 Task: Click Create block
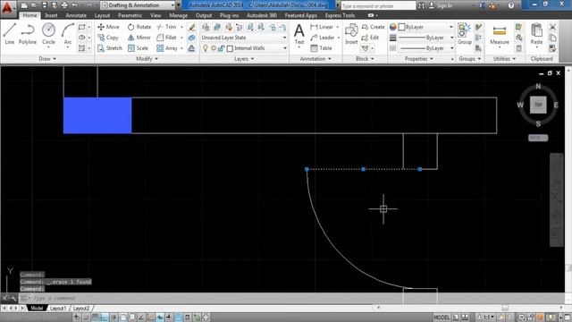click(x=373, y=27)
